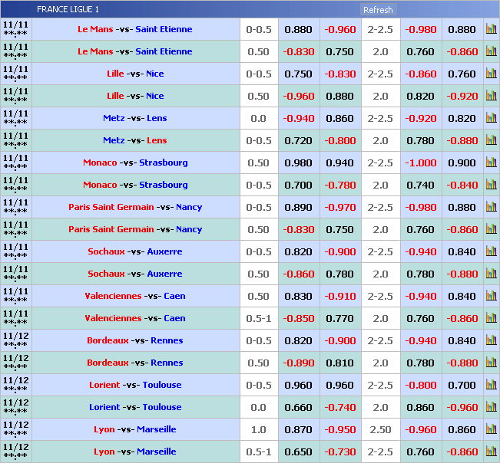Open chart icon for Lyon vs Marseille 1.0 handicap row

[x=492, y=430]
